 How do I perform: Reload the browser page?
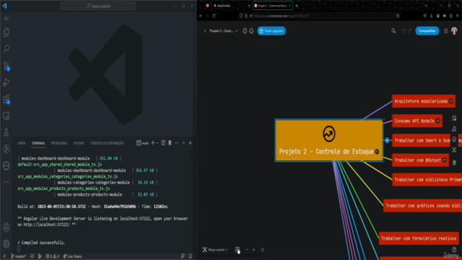pyautogui.click(x=214, y=16)
